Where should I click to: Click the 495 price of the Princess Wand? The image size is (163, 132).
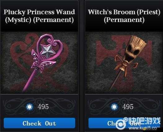(43, 107)
